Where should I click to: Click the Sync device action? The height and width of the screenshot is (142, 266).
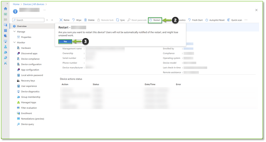[120, 20]
